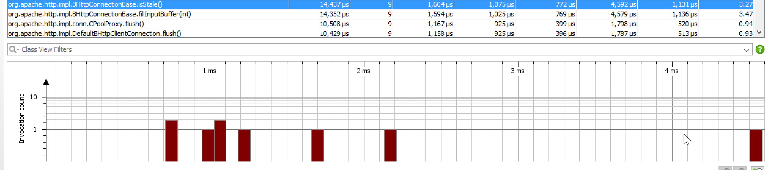768x170 pixels.
Task: Click the 3 ms time axis label
Action: pos(518,71)
